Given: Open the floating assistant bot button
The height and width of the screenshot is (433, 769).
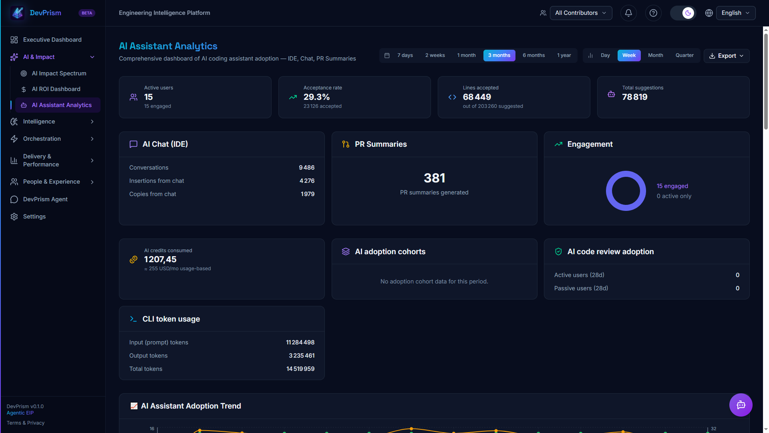Looking at the screenshot, I should click(741, 405).
